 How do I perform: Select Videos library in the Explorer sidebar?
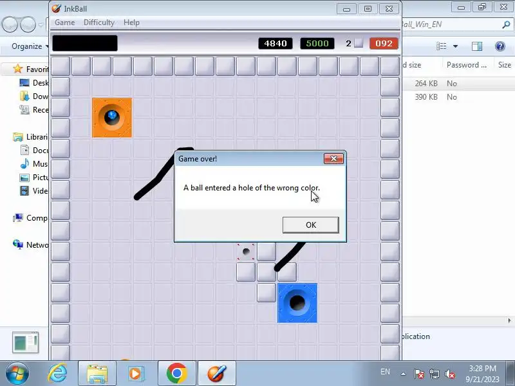[x=34, y=190]
